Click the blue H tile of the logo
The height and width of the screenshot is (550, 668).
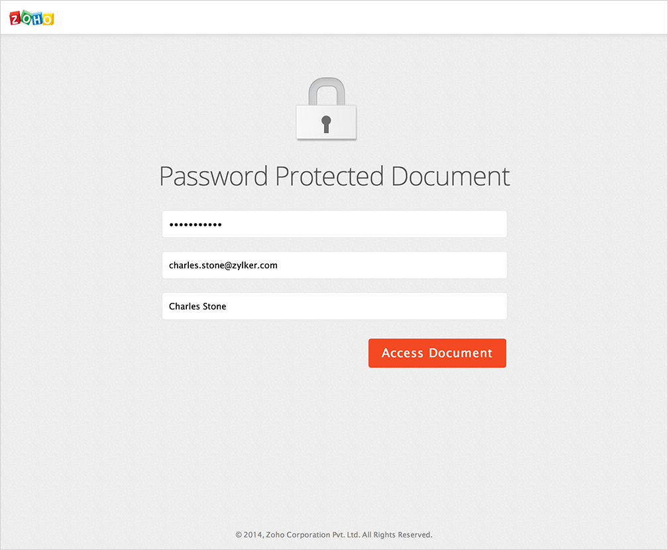click(37, 18)
